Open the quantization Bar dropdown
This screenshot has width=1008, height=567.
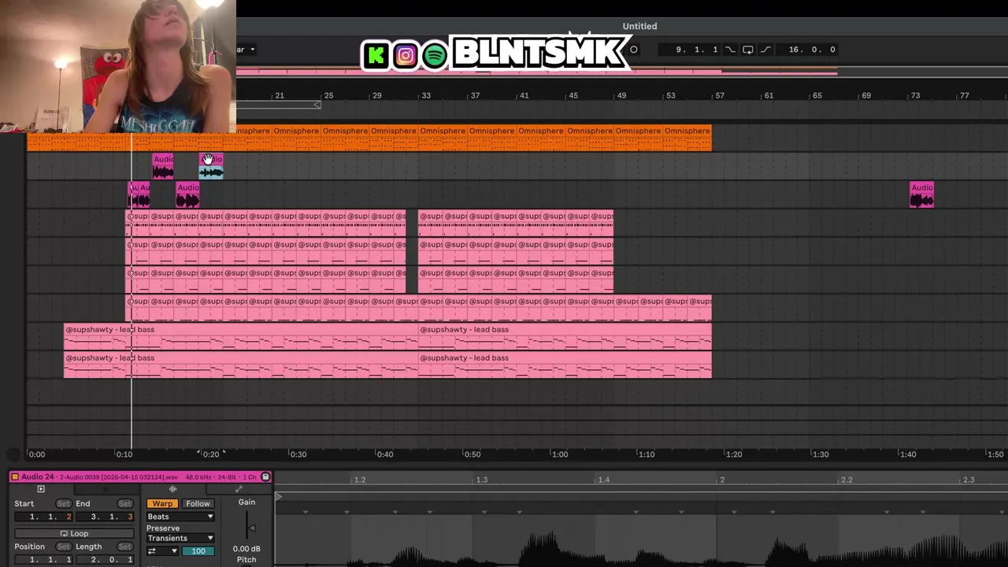[246, 50]
